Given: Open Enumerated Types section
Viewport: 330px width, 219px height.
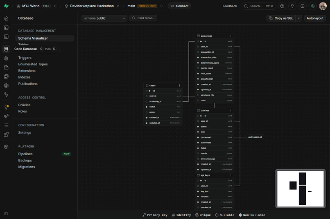Looking at the screenshot, I should [x=33, y=64].
